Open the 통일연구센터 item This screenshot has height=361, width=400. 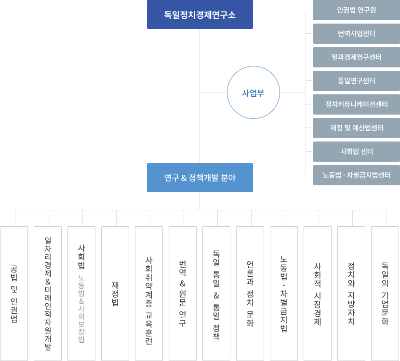click(x=356, y=81)
